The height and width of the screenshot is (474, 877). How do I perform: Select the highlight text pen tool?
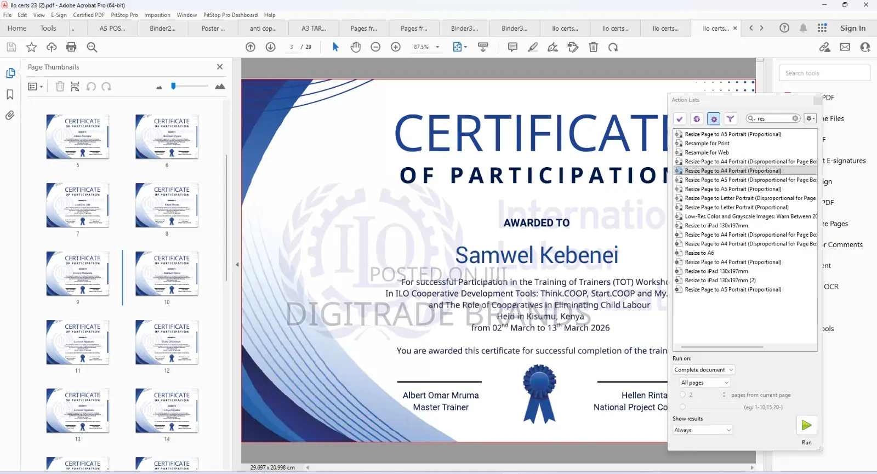click(533, 47)
